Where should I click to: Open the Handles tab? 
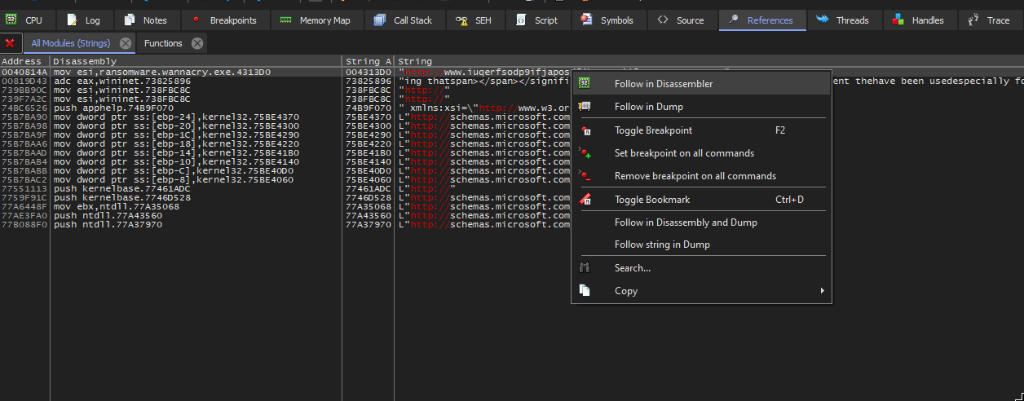(x=919, y=20)
